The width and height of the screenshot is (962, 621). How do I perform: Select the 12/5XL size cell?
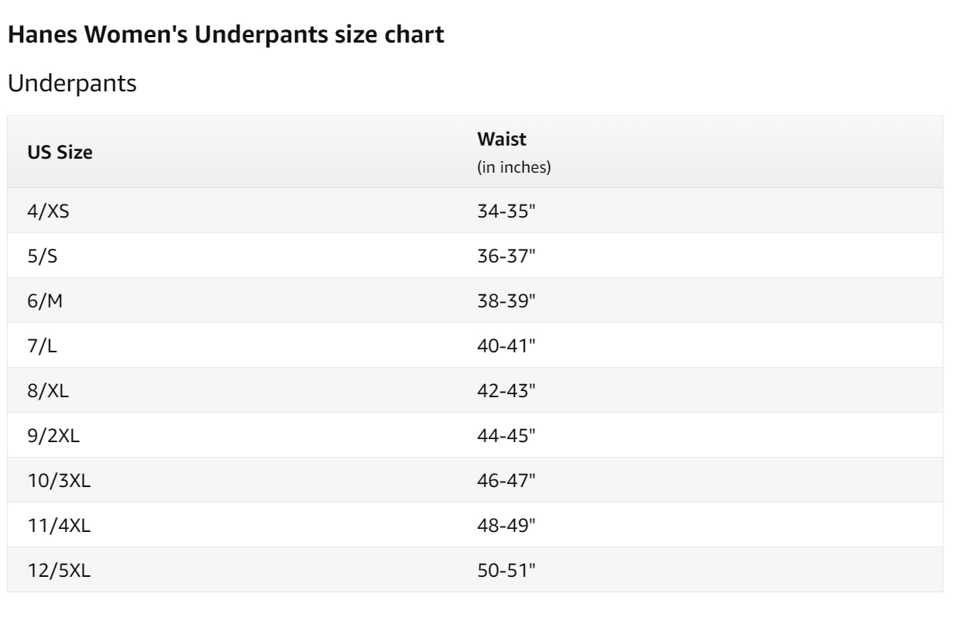[x=59, y=570]
